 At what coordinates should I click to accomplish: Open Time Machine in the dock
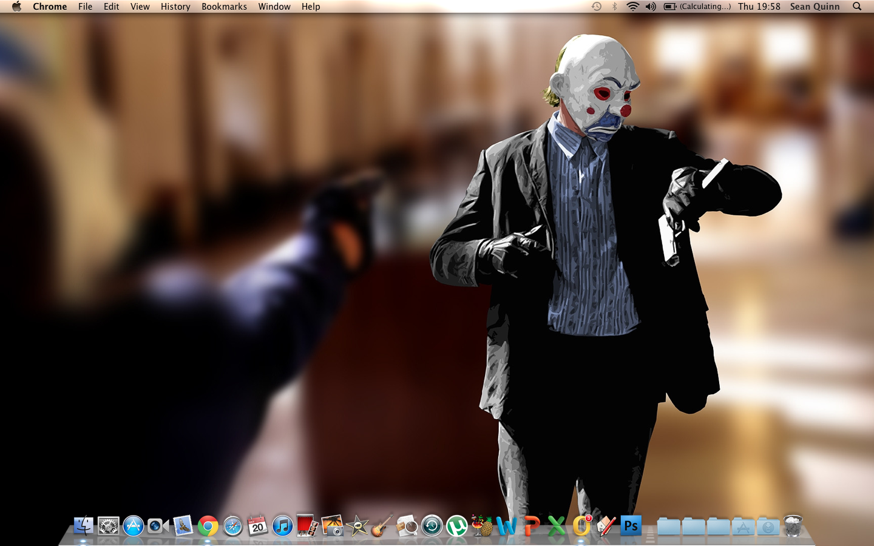[x=432, y=525]
